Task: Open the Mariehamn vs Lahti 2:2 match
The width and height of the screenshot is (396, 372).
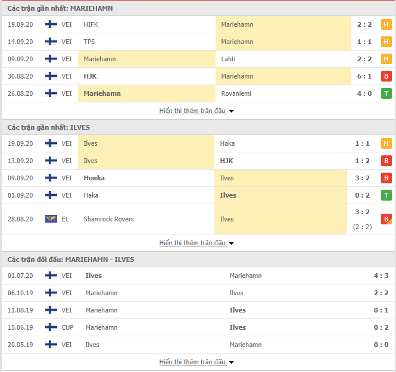Action: point(198,59)
